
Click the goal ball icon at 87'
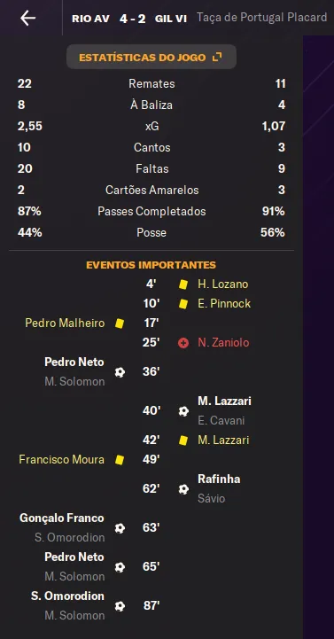pos(120,606)
